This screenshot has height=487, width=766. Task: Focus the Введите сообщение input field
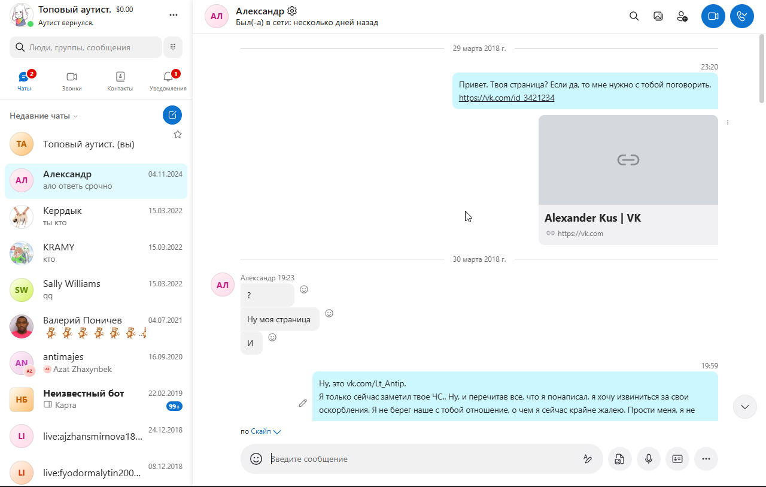pyautogui.click(x=419, y=459)
